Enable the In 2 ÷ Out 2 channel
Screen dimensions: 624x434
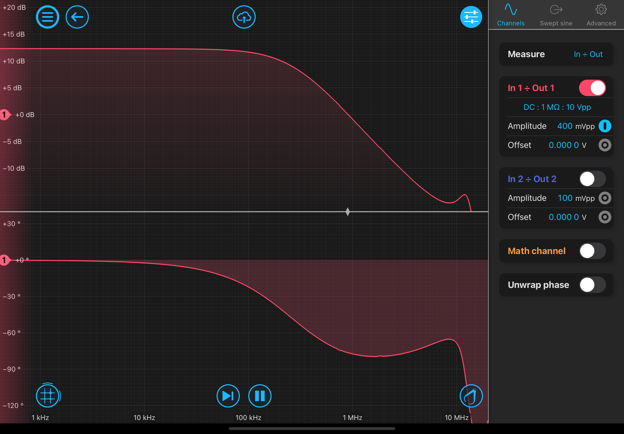[x=592, y=179]
